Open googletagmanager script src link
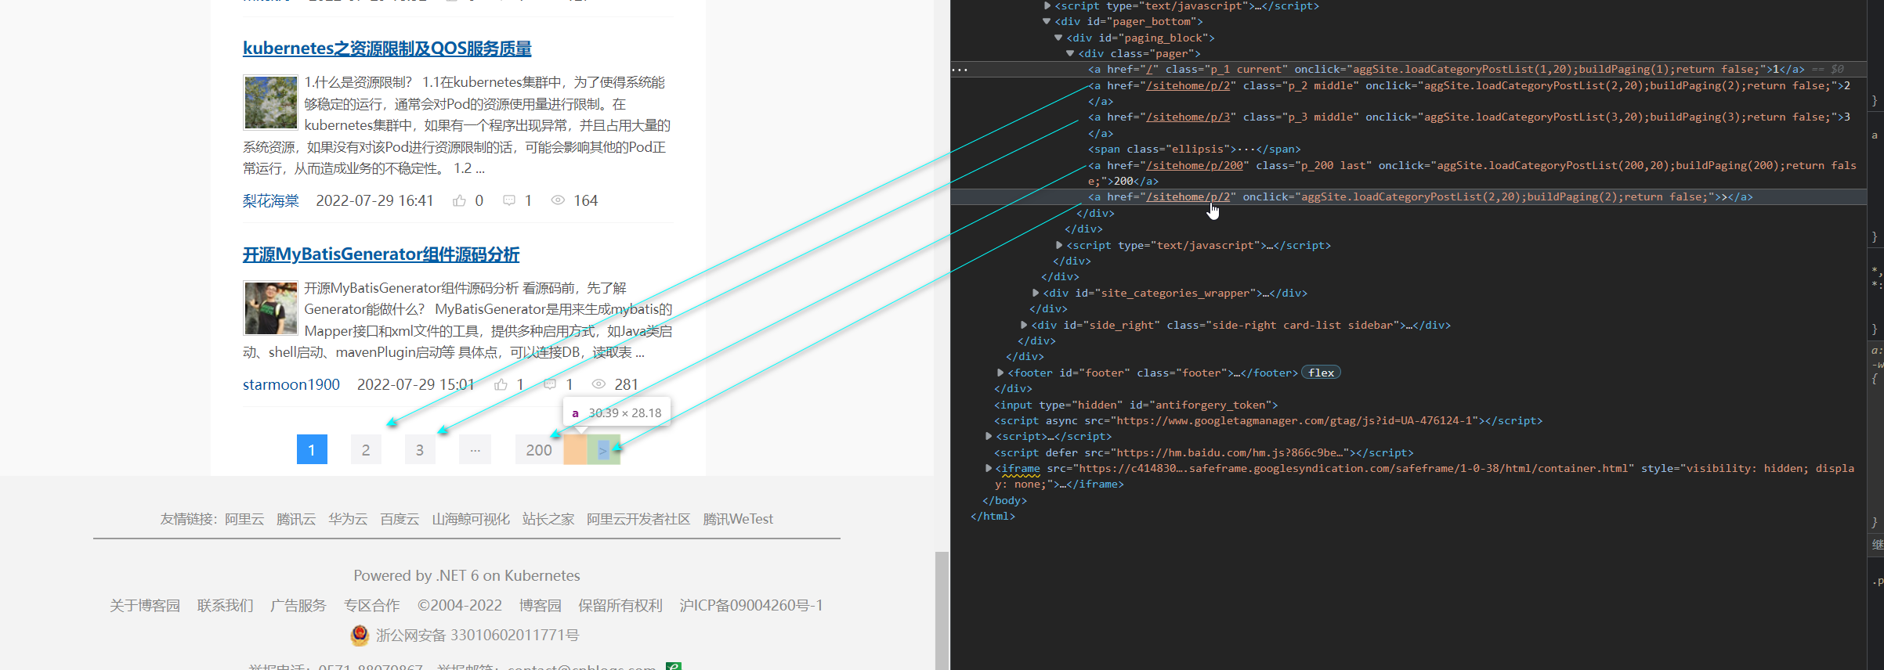Screen dimensions: 1884x670 point(1296,420)
